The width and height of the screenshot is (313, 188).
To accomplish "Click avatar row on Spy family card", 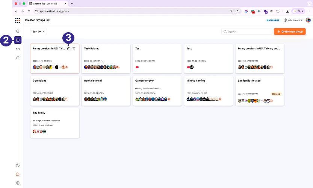I will [x=39, y=131].
